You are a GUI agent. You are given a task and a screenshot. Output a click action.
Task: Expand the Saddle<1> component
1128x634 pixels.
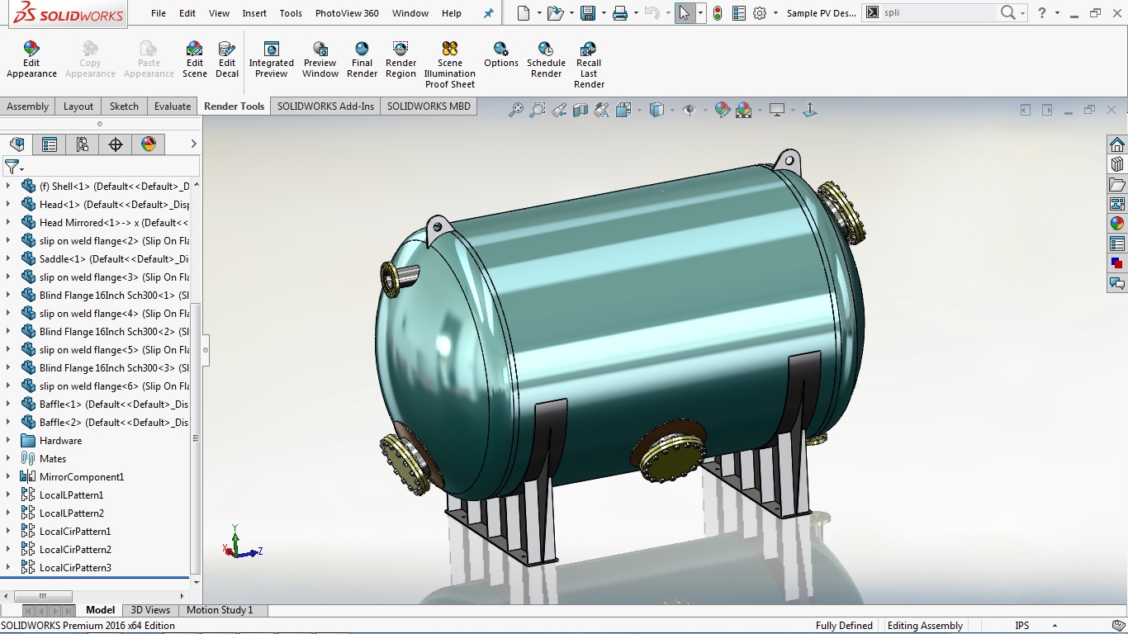(x=8, y=259)
